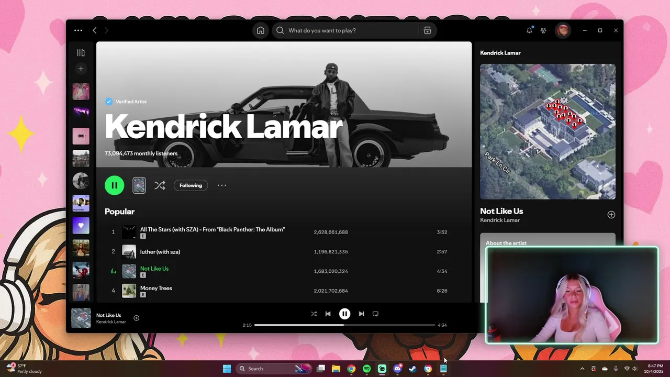Open Kendrick Lamar link under right panel title
Viewport: 670px width, 377px height.
tap(500, 220)
